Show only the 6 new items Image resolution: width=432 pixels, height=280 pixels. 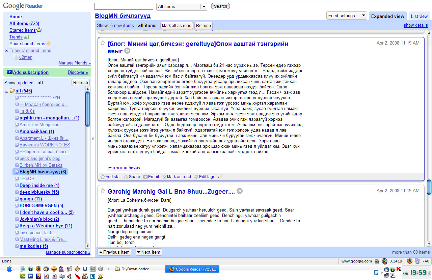(x=122, y=25)
